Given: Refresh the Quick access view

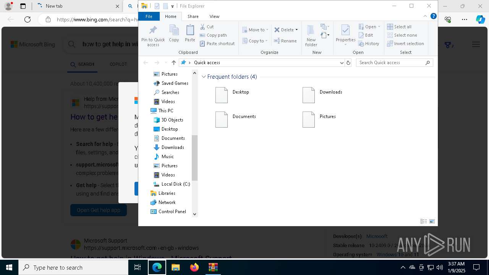Looking at the screenshot, I should point(348,63).
